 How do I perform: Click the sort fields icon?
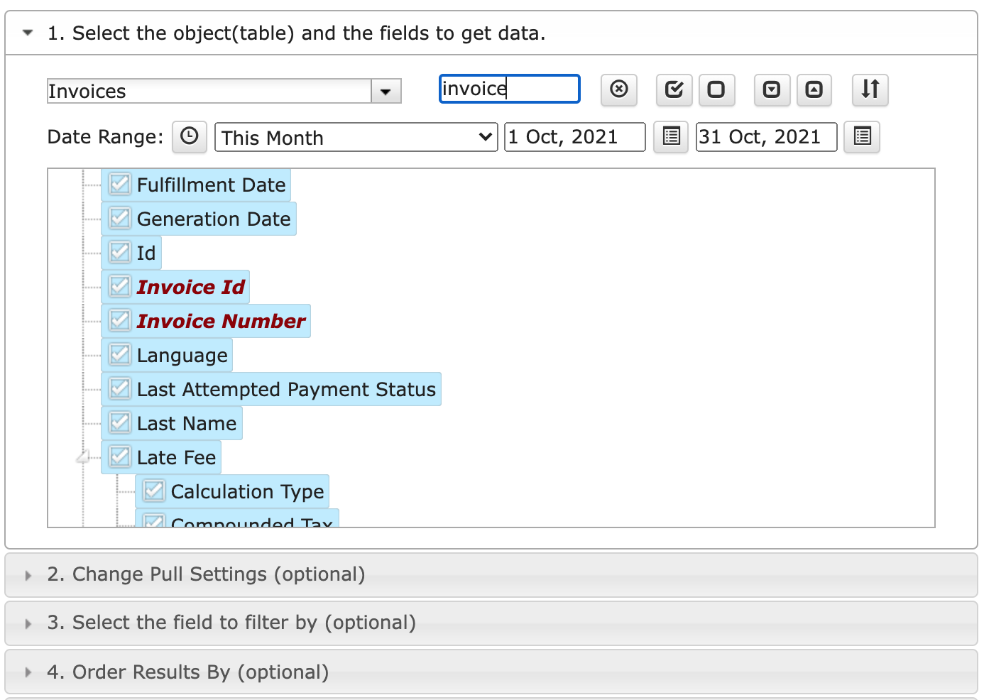(870, 89)
